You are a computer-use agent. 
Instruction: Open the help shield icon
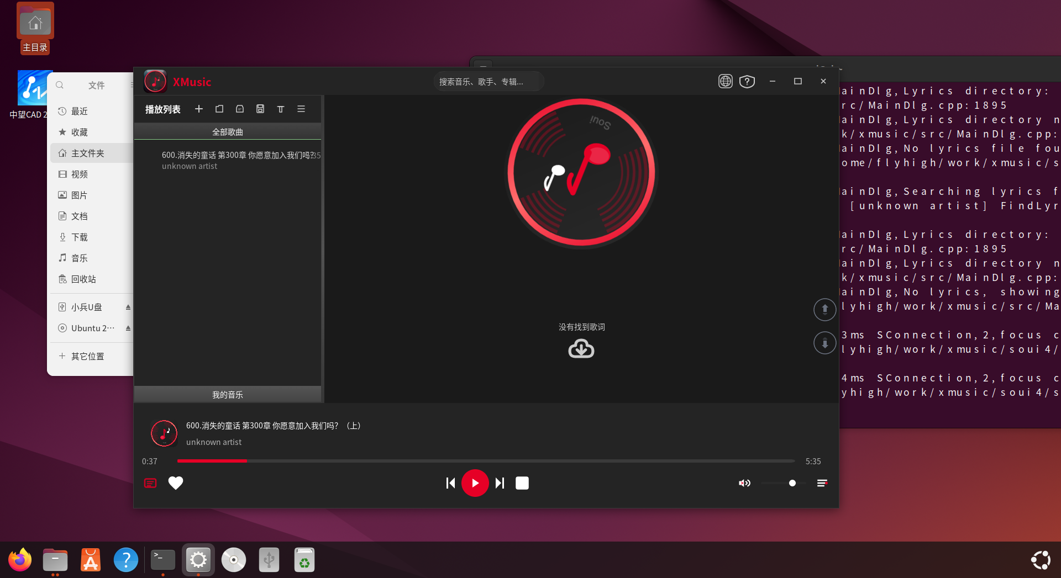pos(747,81)
